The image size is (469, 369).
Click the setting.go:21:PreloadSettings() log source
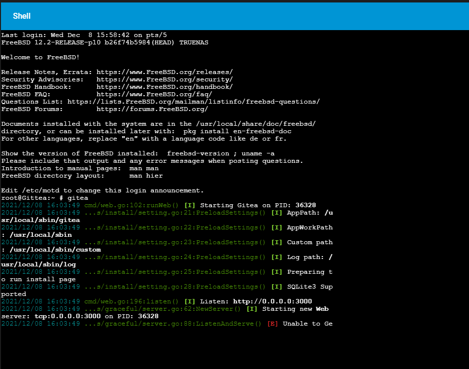[x=175, y=213]
